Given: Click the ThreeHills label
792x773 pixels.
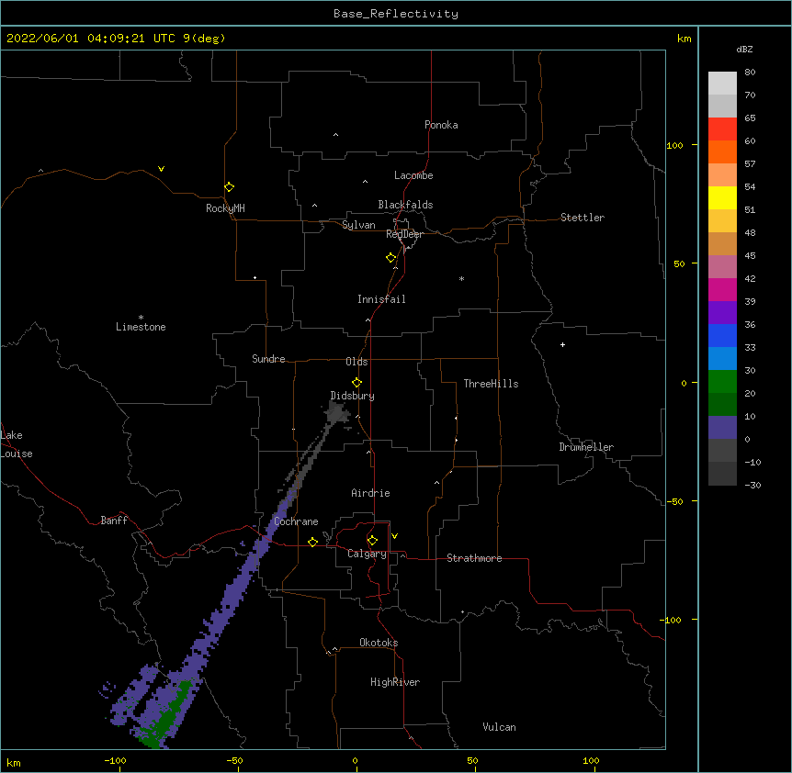Looking at the screenshot, I should pos(491,384).
